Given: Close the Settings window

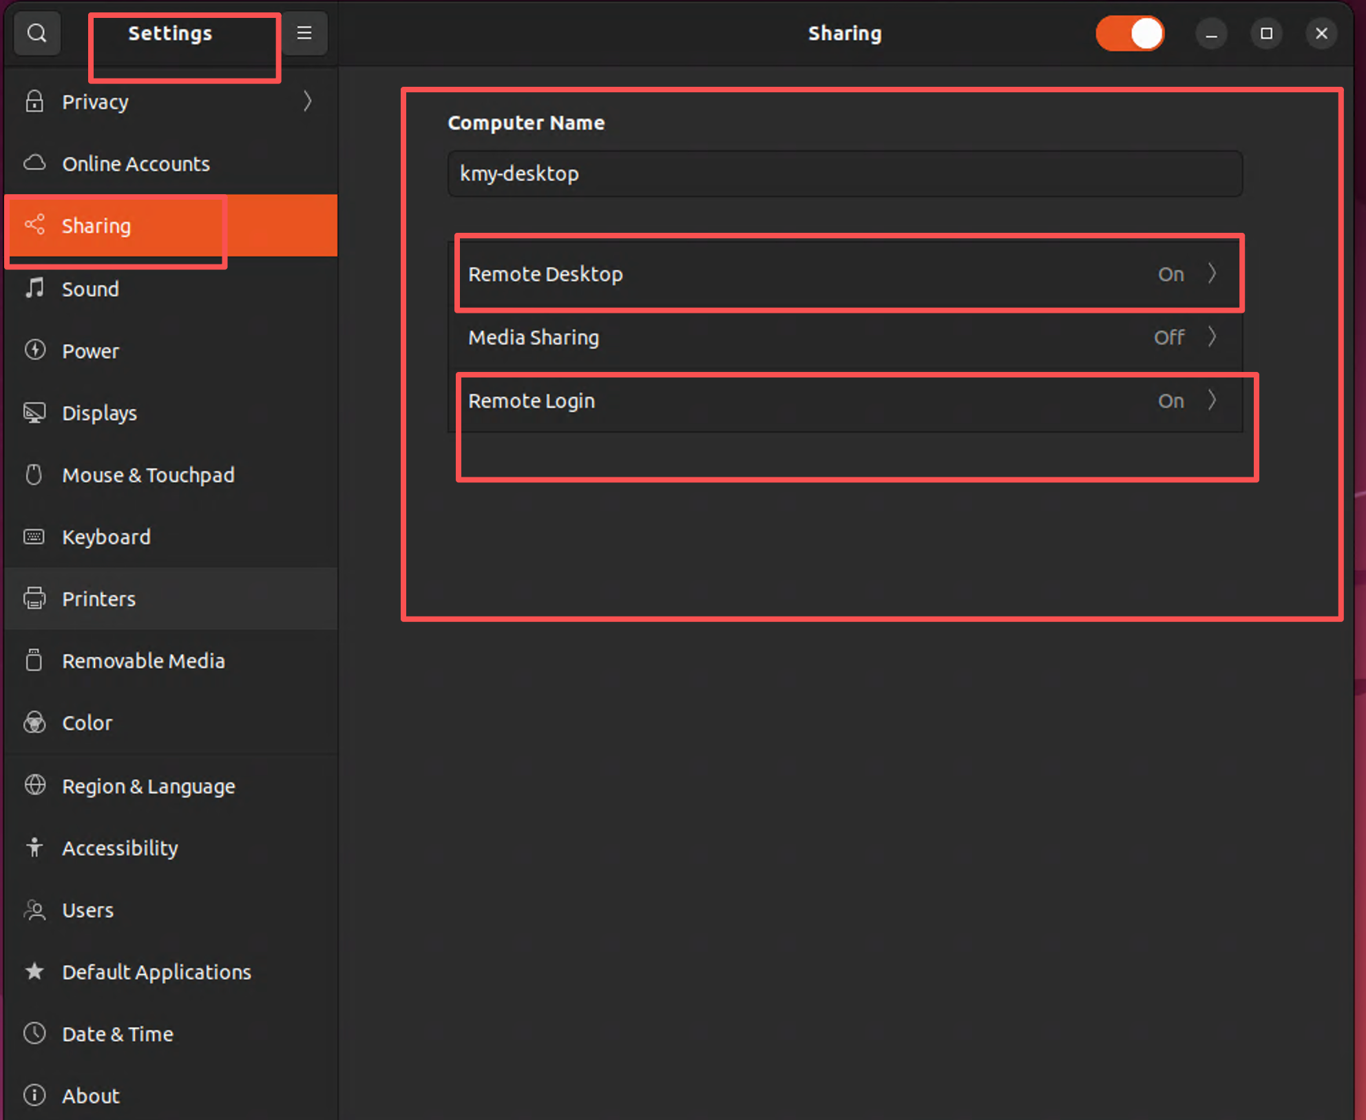Looking at the screenshot, I should click(1321, 33).
